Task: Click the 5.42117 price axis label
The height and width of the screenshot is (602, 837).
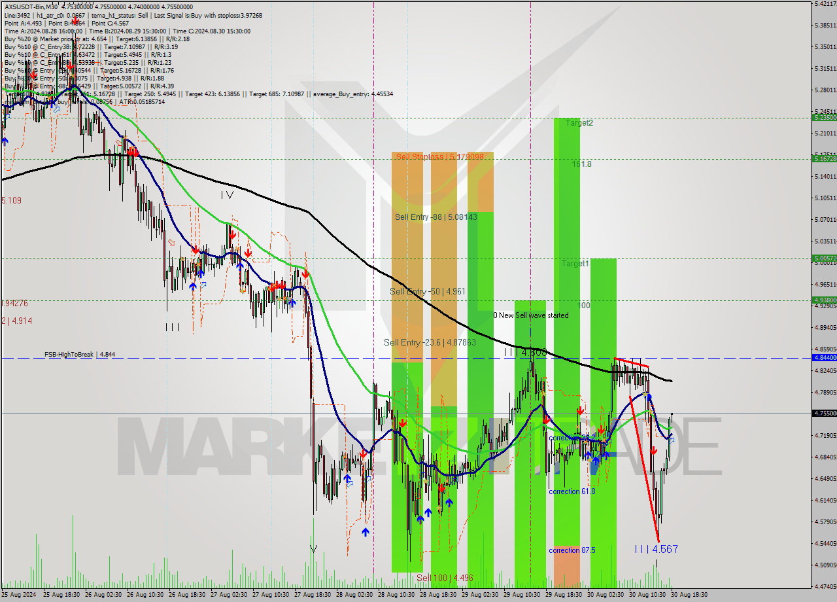Action: (x=825, y=3)
